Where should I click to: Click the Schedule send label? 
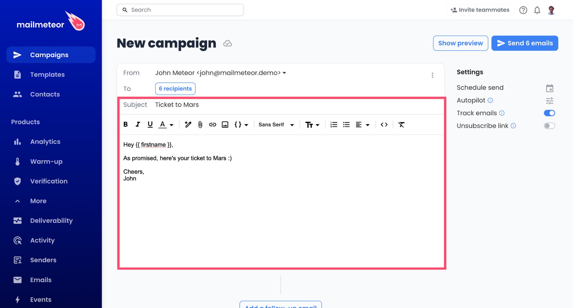(480, 87)
